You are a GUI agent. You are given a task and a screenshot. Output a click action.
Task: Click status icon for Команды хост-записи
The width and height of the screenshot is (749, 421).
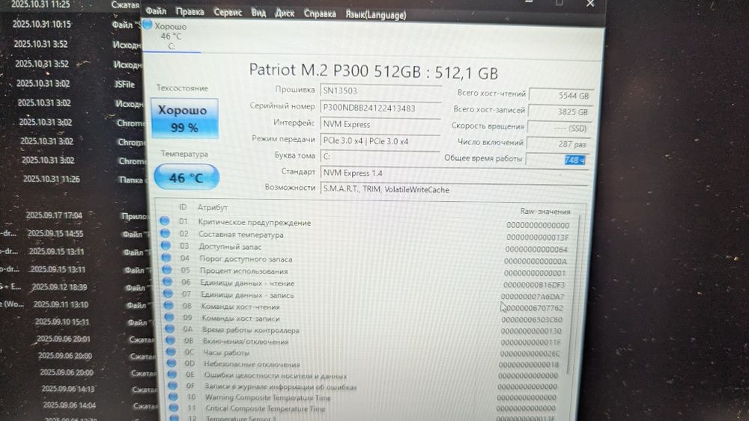169,317
